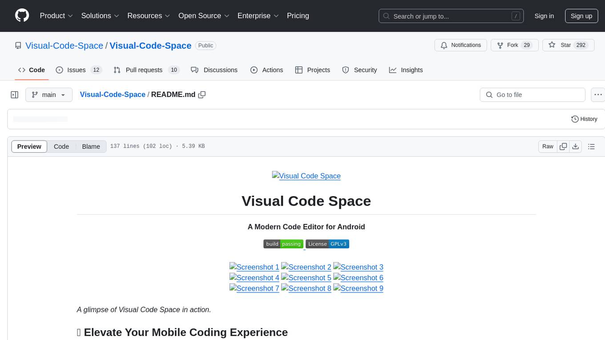Screen dimensions: 605x340
Task: Switch to the Projects tab
Action: (x=312, y=70)
